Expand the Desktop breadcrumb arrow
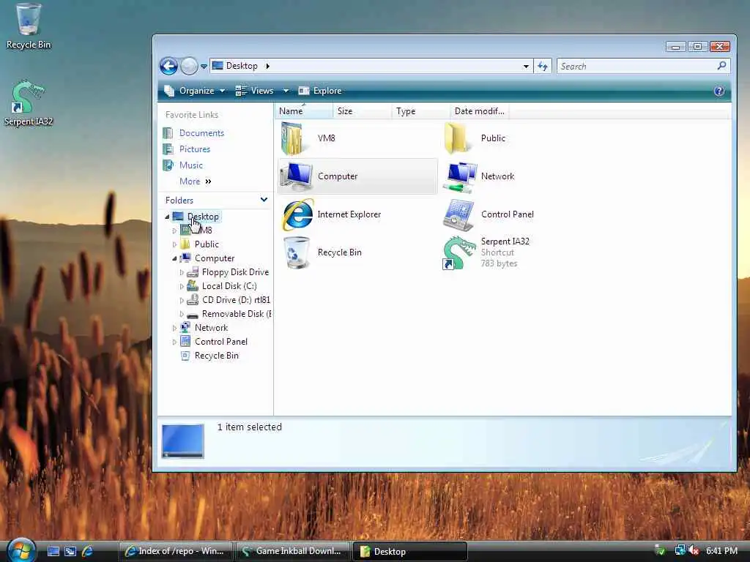 267,66
